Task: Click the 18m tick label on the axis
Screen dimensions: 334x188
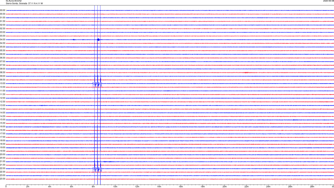Action: click(x=203, y=187)
